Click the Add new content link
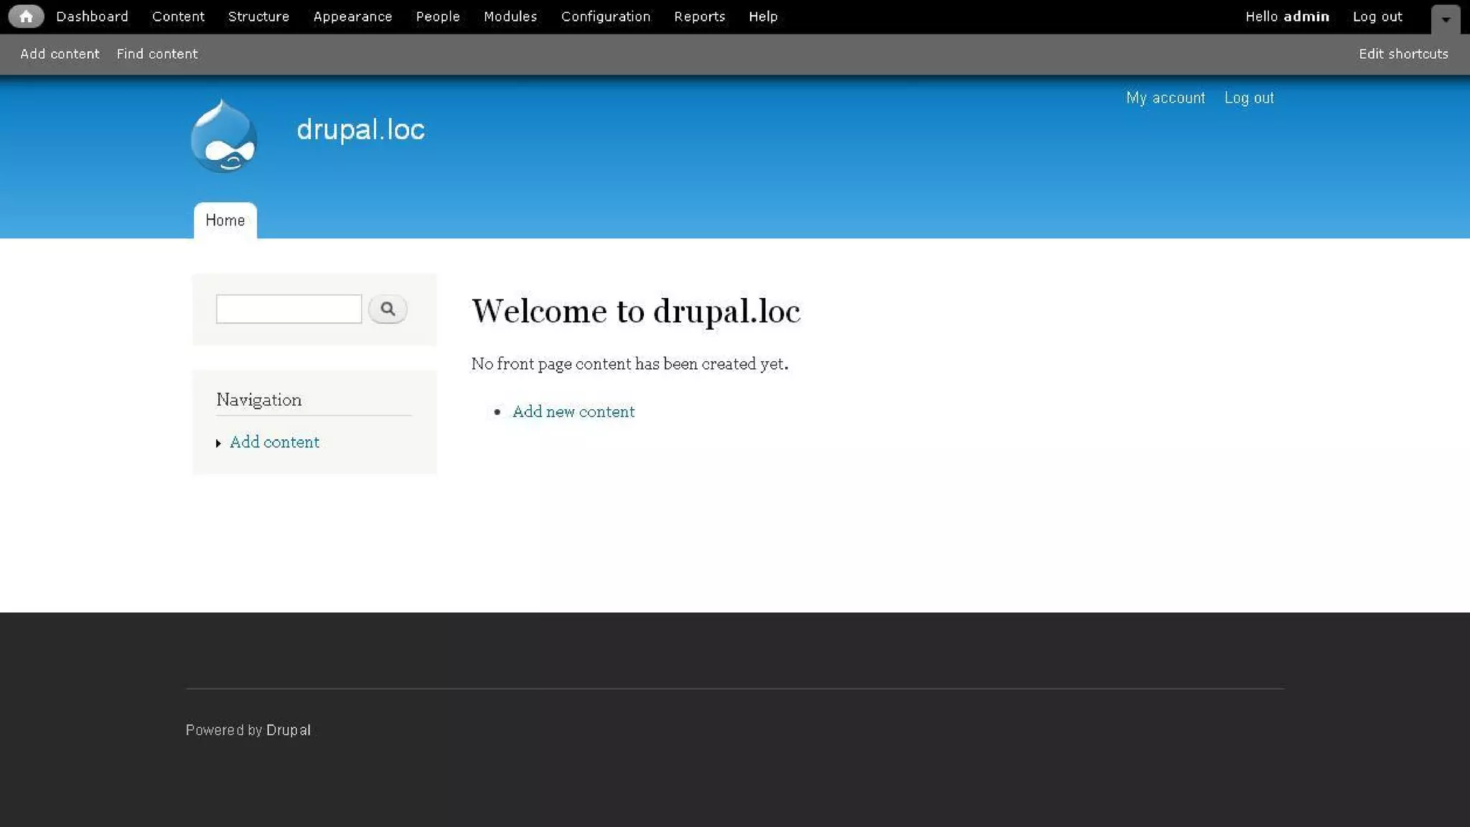Viewport: 1470px width, 827px height. 573,412
